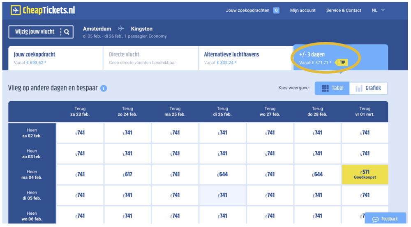Select the 'Alternatieve luchthavens' tab

(x=245, y=58)
